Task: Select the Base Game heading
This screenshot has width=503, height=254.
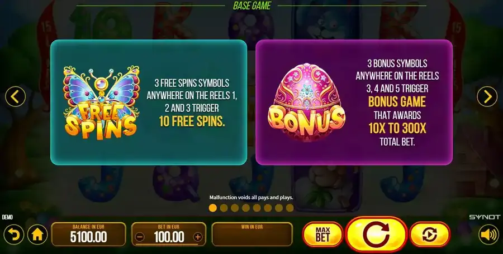Action: point(252,6)
